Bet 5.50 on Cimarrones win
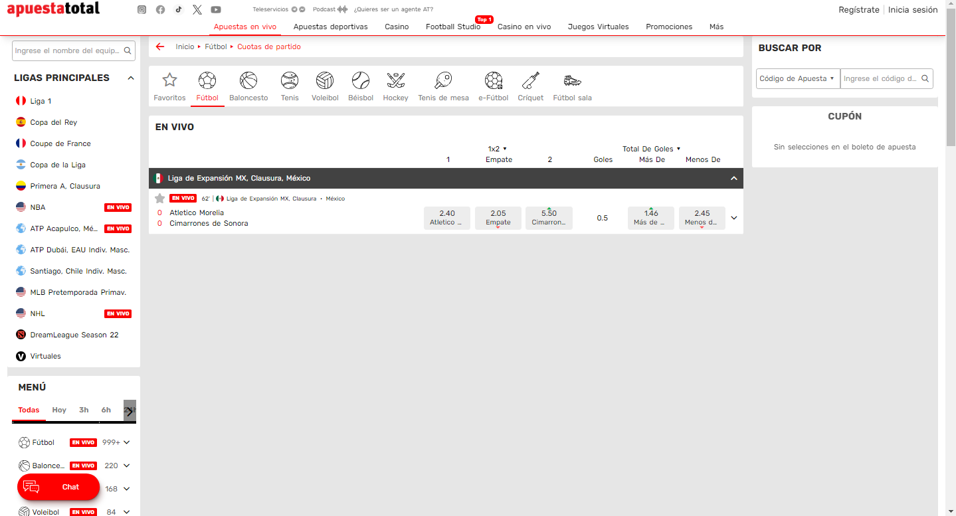Screen dimensions: 956x516 [549, 218]
